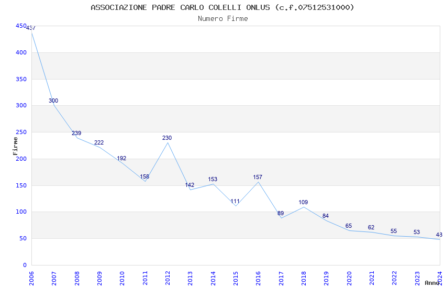
Task: Click the 150 y-axis tick value
Action: click(x=21, y=185)
